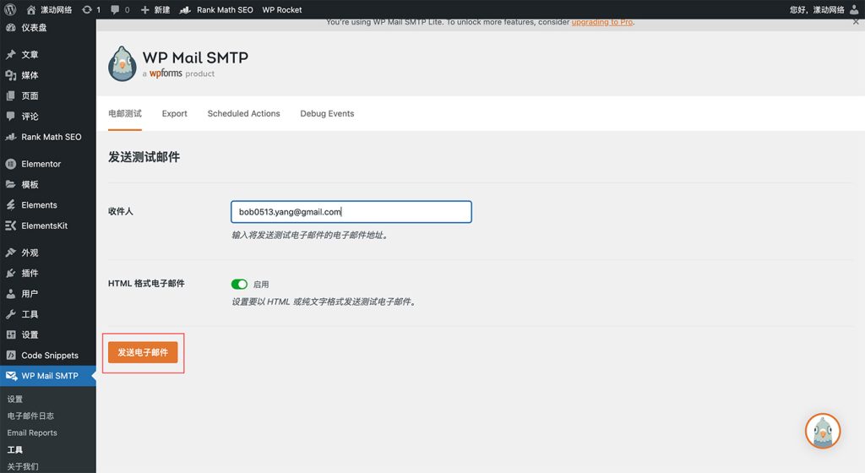Click the WP Mail SMTP envelope icon
The image size is (865, 473).
pyautogui.click(x=11, y=375)
